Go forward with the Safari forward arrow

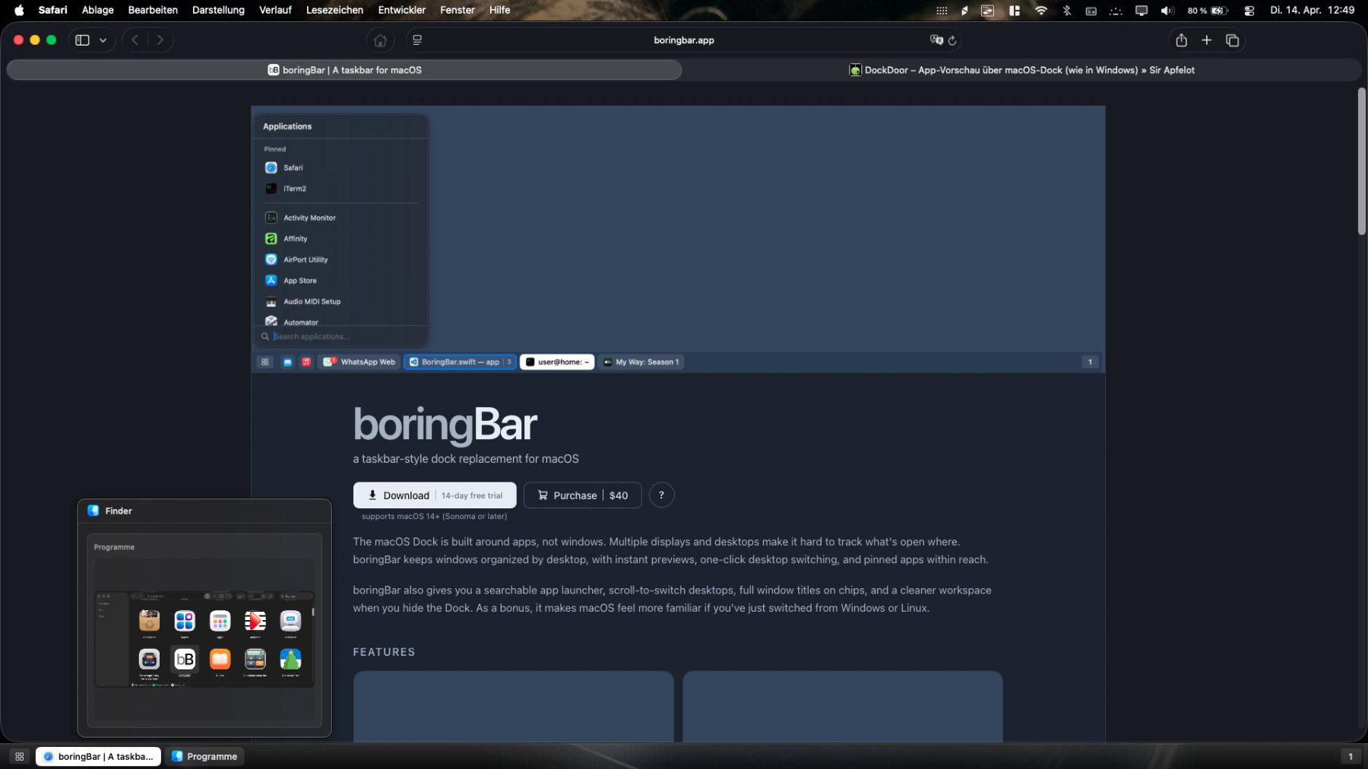(160, 40)
